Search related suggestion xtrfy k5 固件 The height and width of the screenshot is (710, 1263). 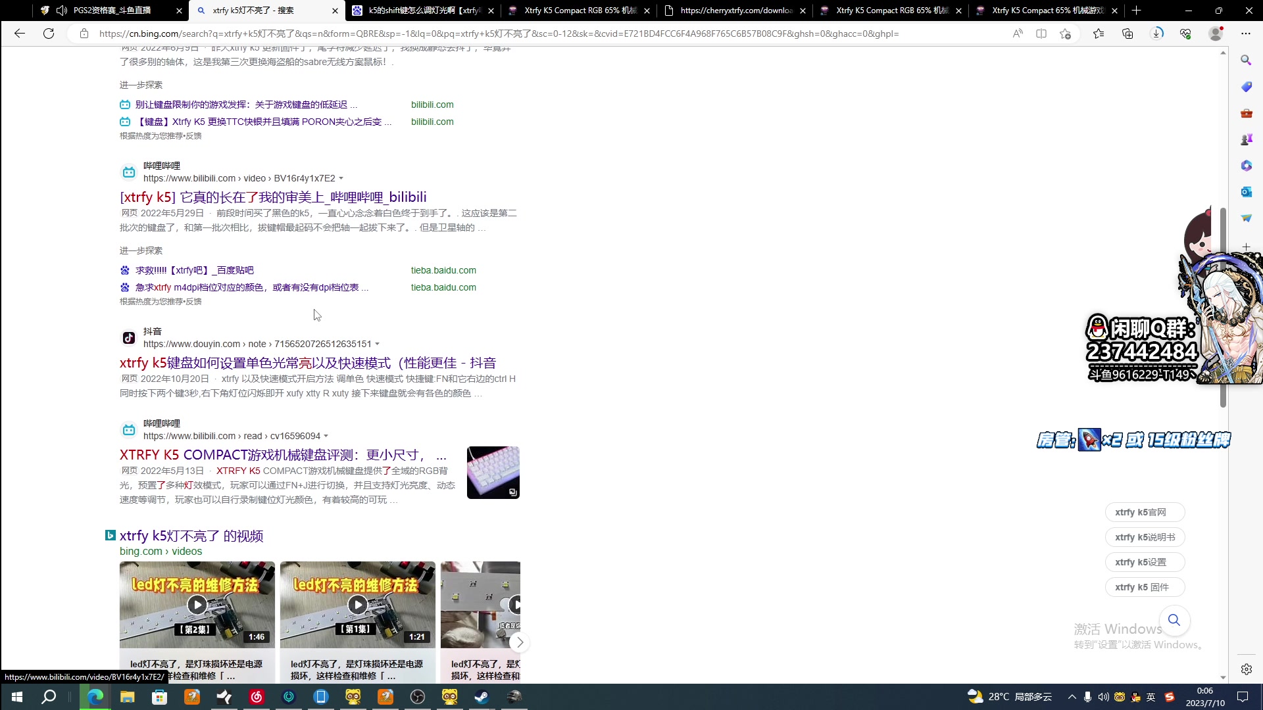coord(1145,587)
